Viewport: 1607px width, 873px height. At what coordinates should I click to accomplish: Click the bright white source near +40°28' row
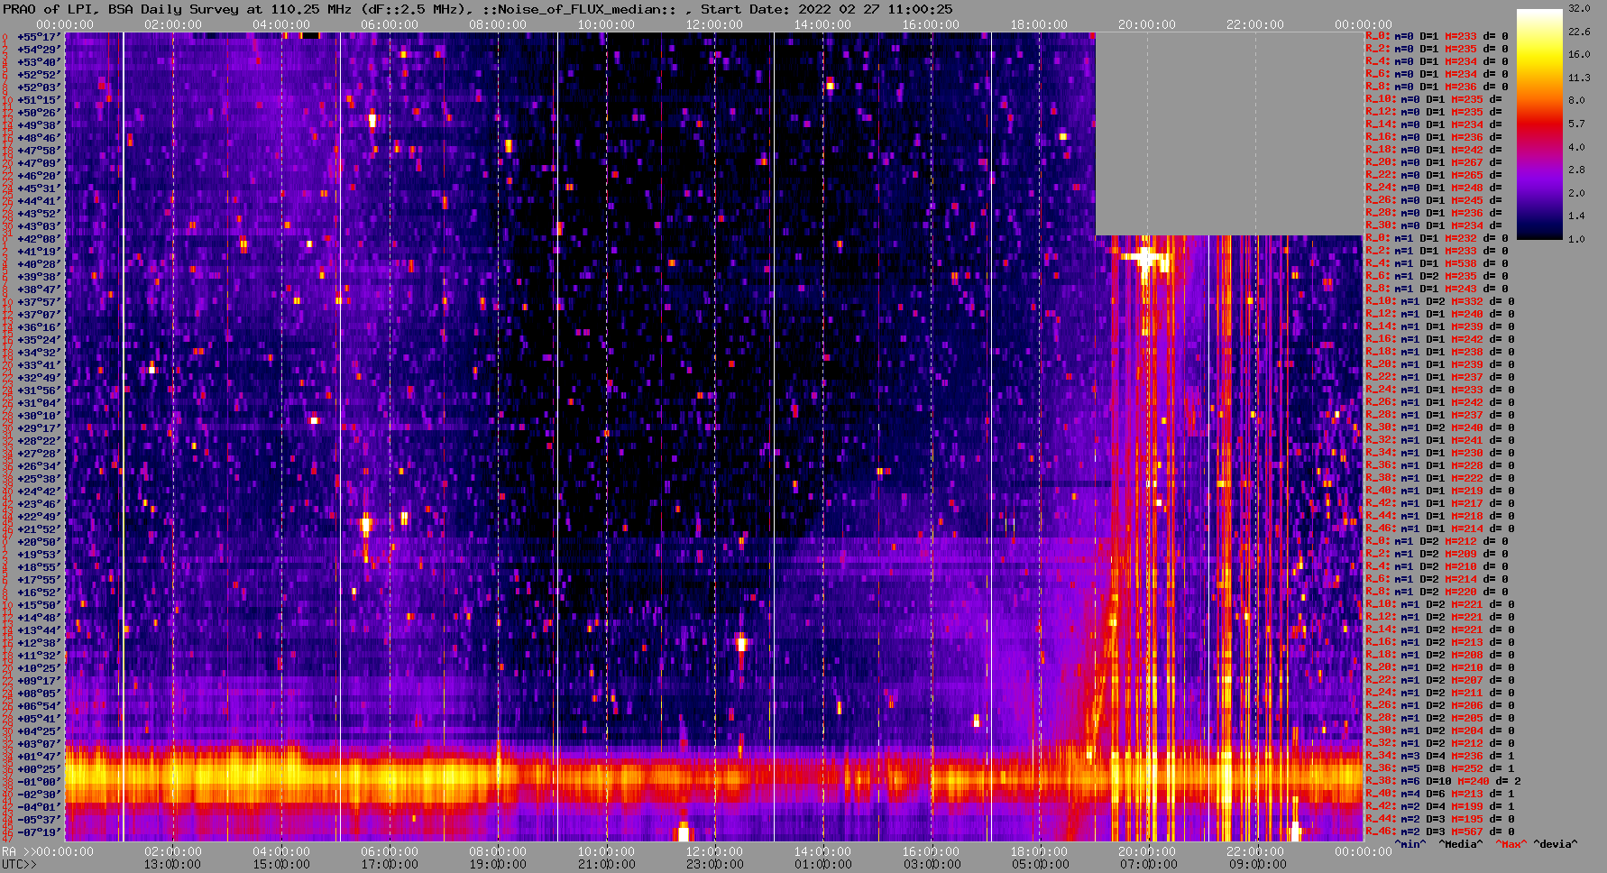1145,258
